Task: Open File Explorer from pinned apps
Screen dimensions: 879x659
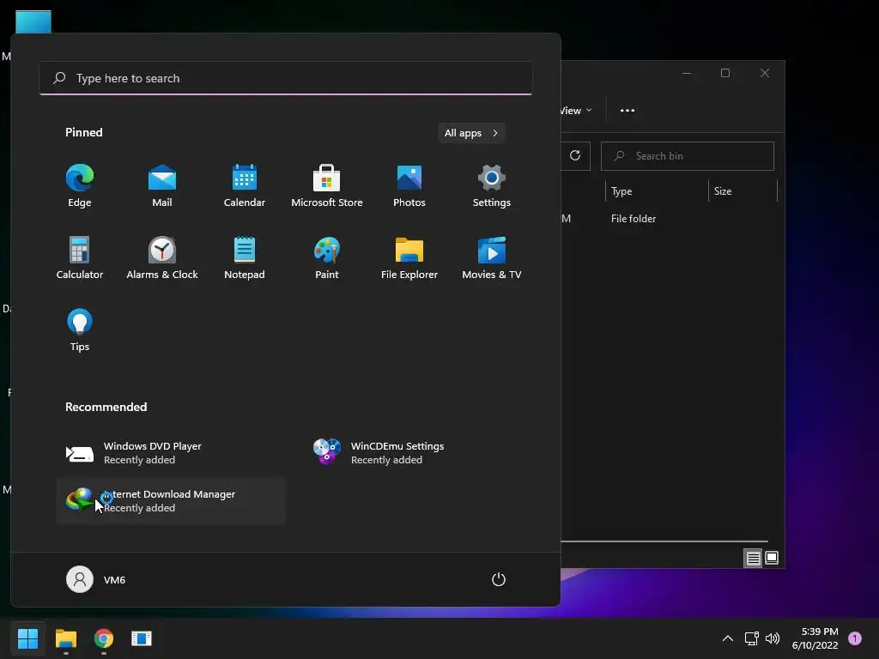Action: (x=409, y=257)
